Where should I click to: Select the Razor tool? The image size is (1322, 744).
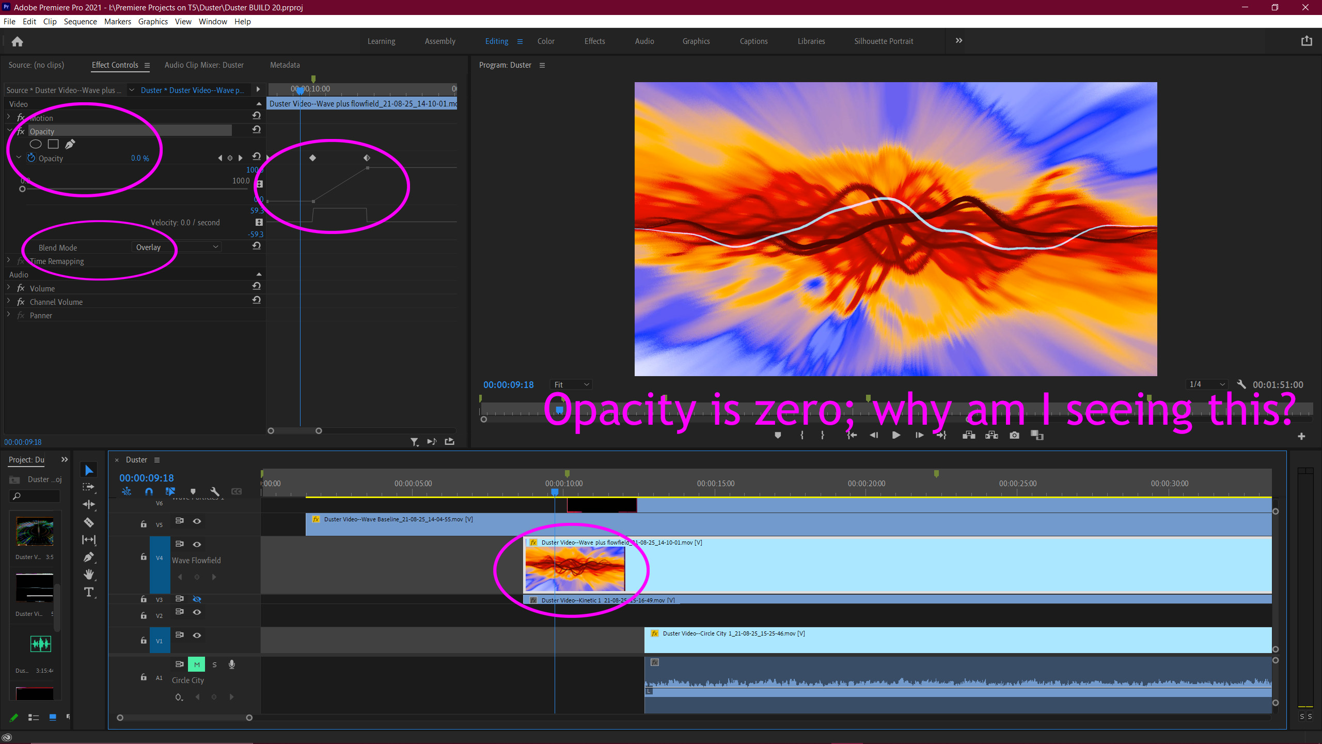(89, 522)
